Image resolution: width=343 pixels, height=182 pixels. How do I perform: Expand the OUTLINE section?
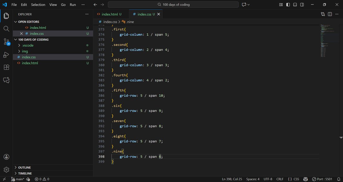click(53, 167)
